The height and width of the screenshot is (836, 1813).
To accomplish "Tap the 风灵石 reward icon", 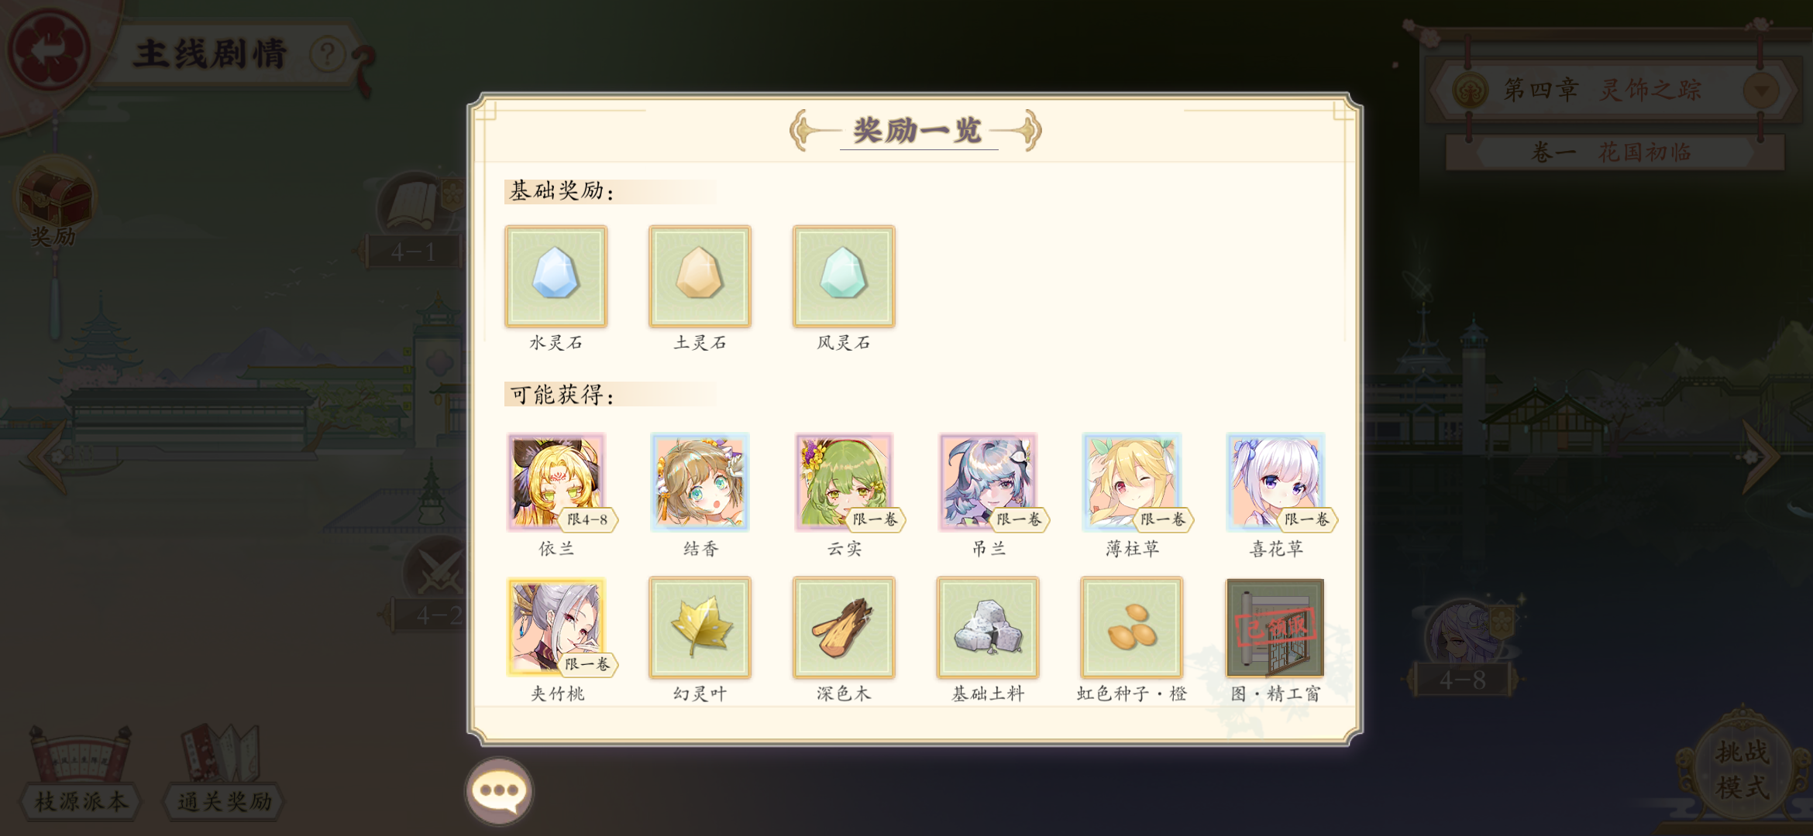I will pos(844,276).
